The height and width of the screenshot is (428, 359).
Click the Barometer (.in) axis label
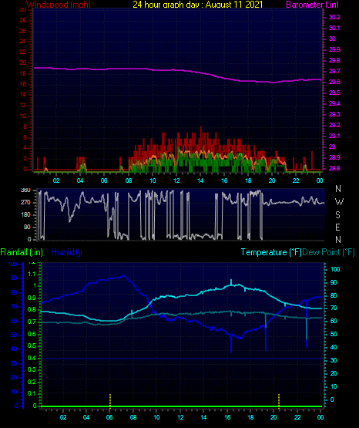(312, 4)
